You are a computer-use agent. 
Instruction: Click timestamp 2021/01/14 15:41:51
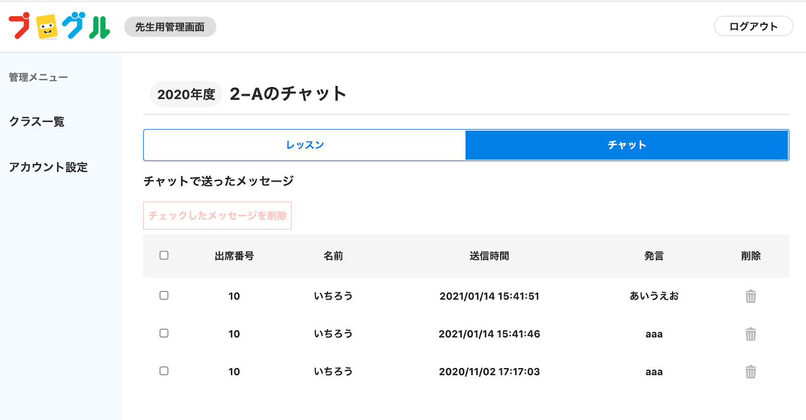click(x=489, y=296)
